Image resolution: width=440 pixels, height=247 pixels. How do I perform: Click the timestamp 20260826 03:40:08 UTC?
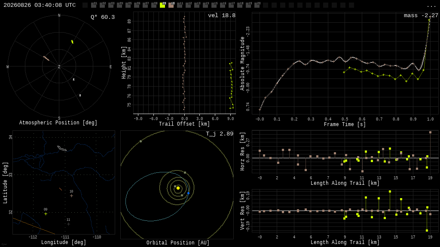tap(40, 5)
